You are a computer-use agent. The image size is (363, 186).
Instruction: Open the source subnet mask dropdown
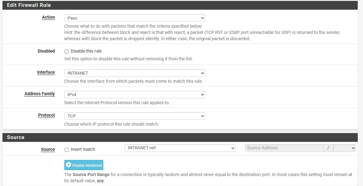click(x=345, y=148)
